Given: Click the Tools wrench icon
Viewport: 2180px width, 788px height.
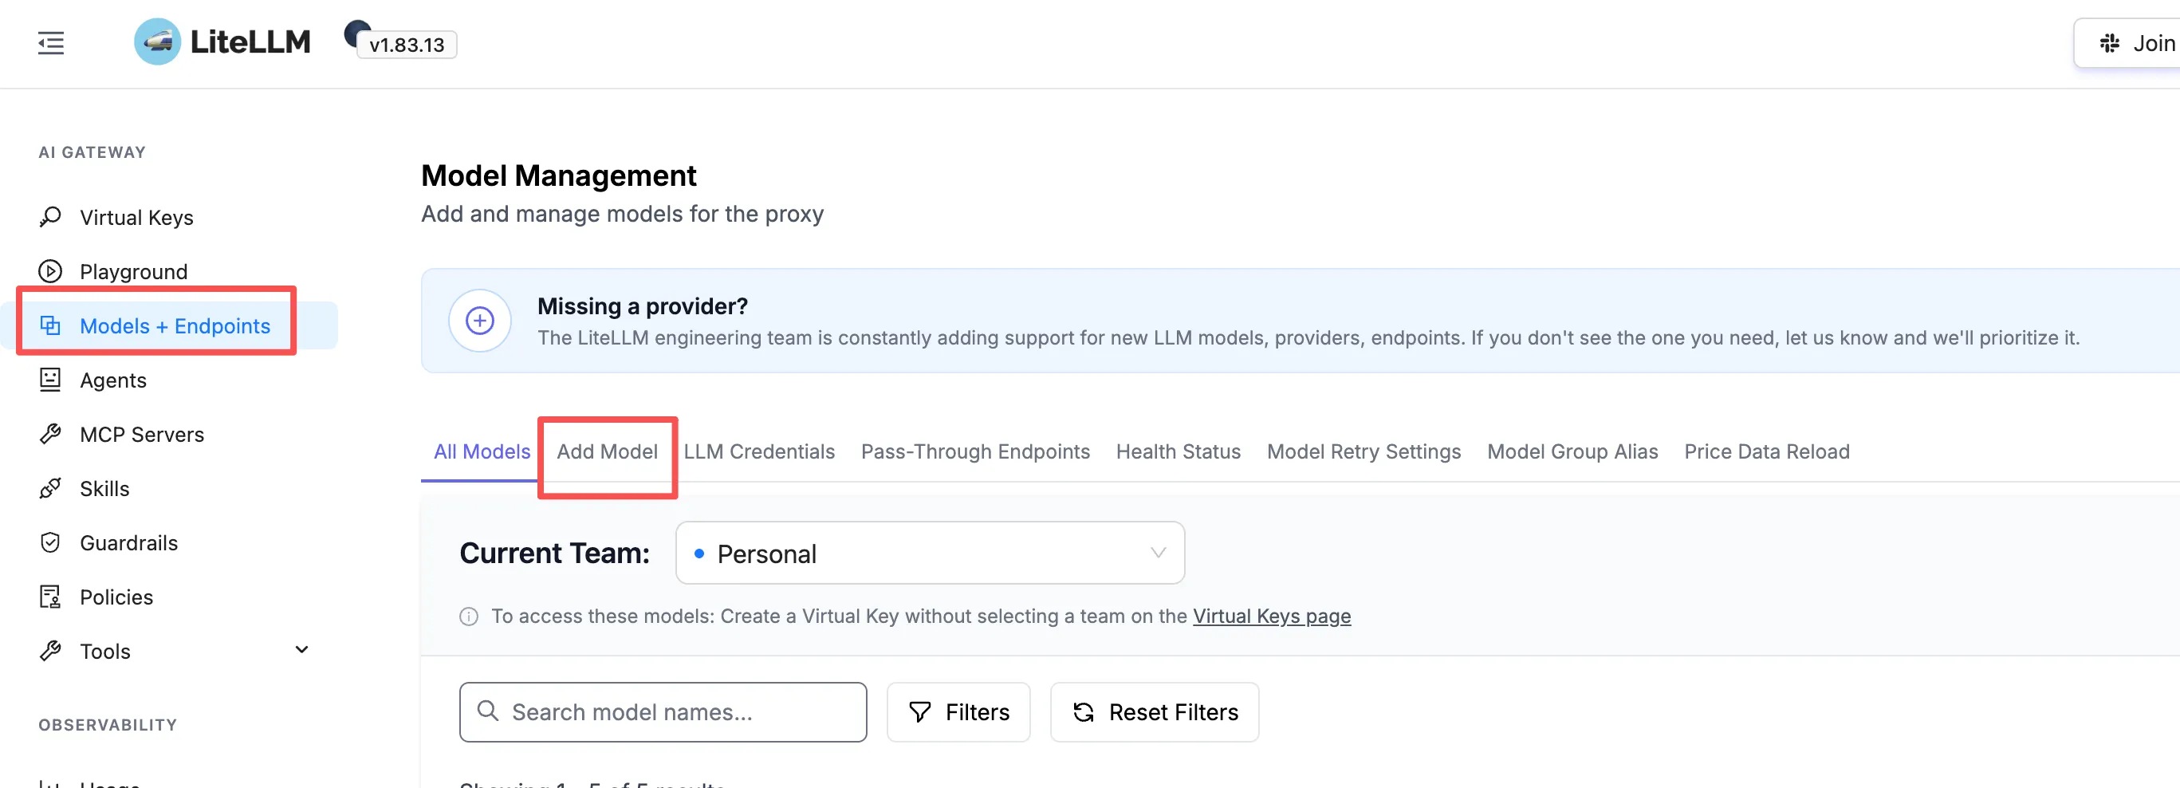Looking at the screenshot, I should coord(50,651).
